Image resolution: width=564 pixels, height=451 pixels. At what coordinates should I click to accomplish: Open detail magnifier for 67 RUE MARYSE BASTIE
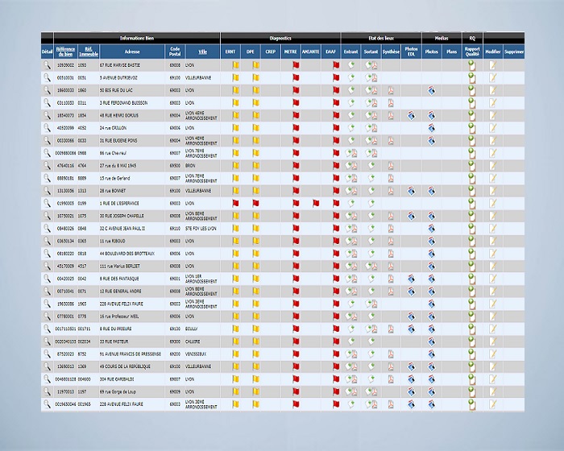point(47,65)
